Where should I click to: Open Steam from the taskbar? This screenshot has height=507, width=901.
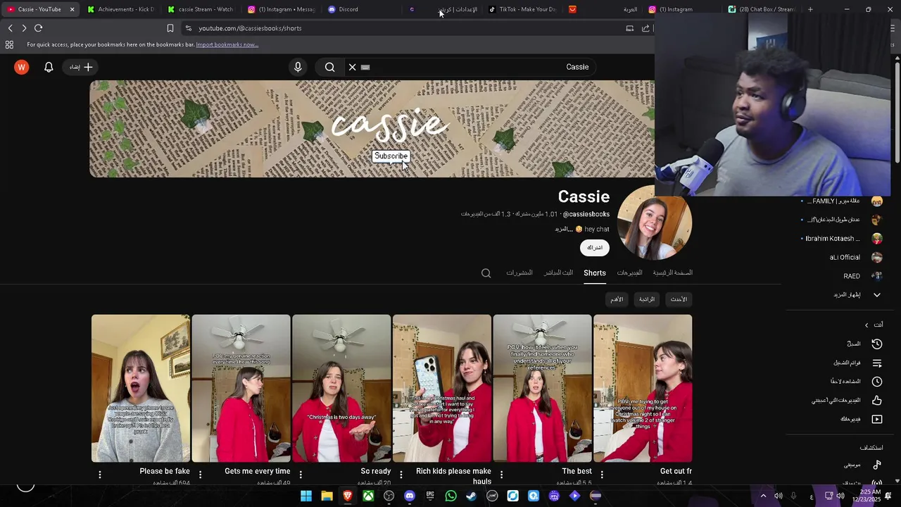coord(472,496)
